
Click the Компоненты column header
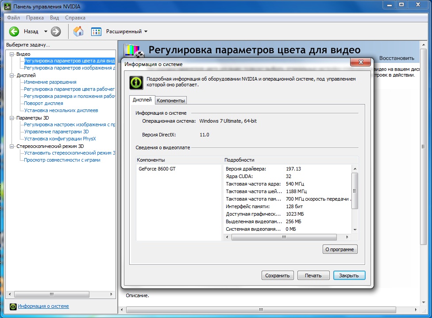[180, 160]
